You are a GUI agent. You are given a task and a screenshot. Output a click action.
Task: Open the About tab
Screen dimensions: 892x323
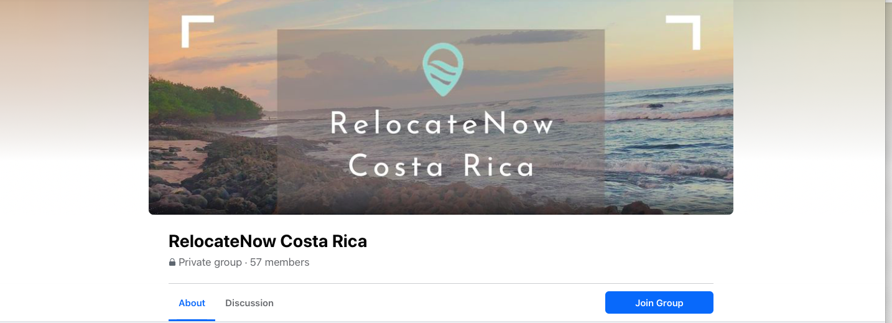192,303
